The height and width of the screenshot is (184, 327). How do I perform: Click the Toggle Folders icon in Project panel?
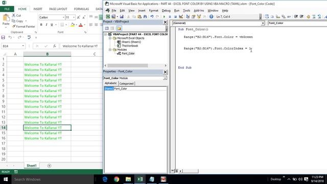(x=119, y=29)
